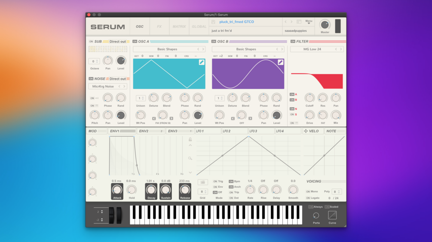This screenshot has width=432, height=242.
Task: Select the ENV2 tab
Action: [x=151, y=131]
